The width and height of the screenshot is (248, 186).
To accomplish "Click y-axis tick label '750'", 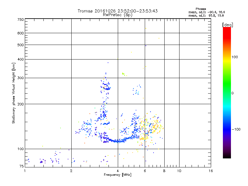I will (x=21, y=20).
